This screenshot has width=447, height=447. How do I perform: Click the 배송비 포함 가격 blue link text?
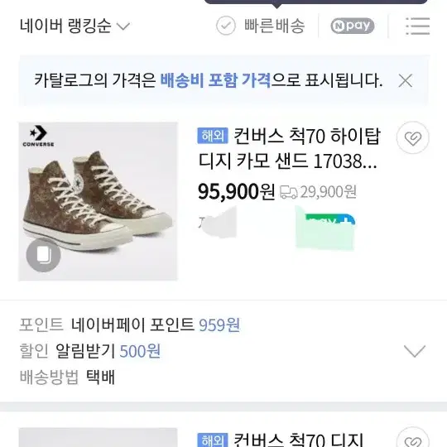pos(215,80)
